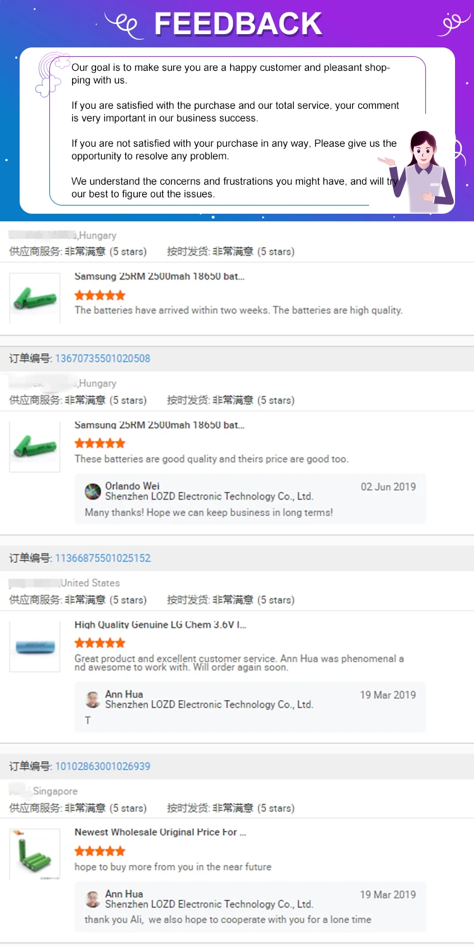The height and width of the screenshot is (946, 474).
Task: Open "High Quality Genuine LG Chem 3.6V" product title
Action: [x=161, y=625]
